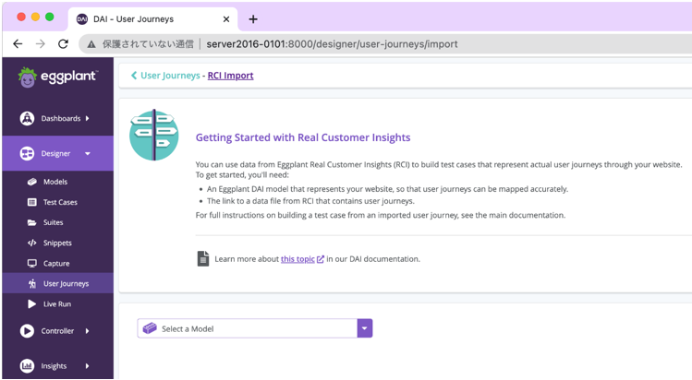This screenshot has width=692, height=380.
Task: Click the browser address bar URL
Action: [332, 44]
